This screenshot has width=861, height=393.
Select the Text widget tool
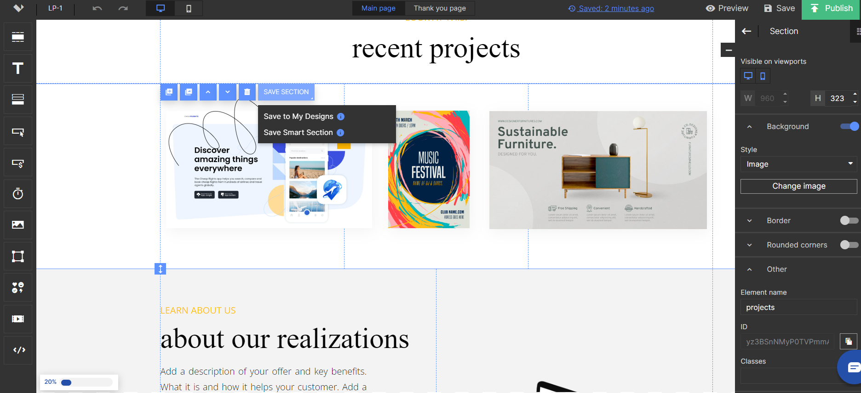point(18,68)
